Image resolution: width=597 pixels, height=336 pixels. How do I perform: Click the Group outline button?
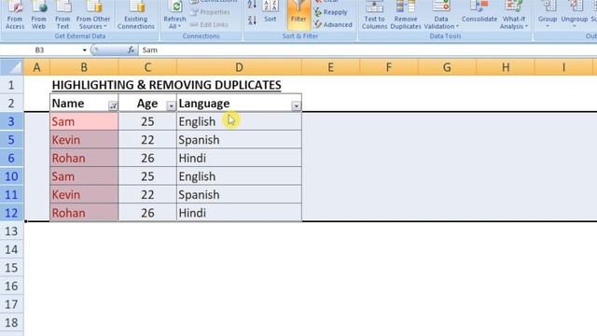(x=548, y=15)
